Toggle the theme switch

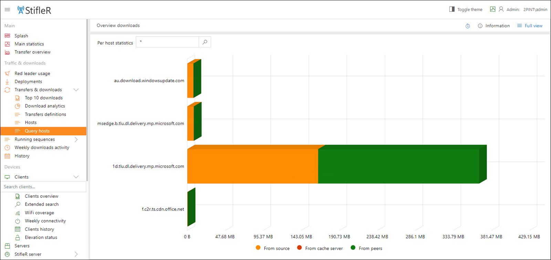pyautogui.click(x=466, y=9)
